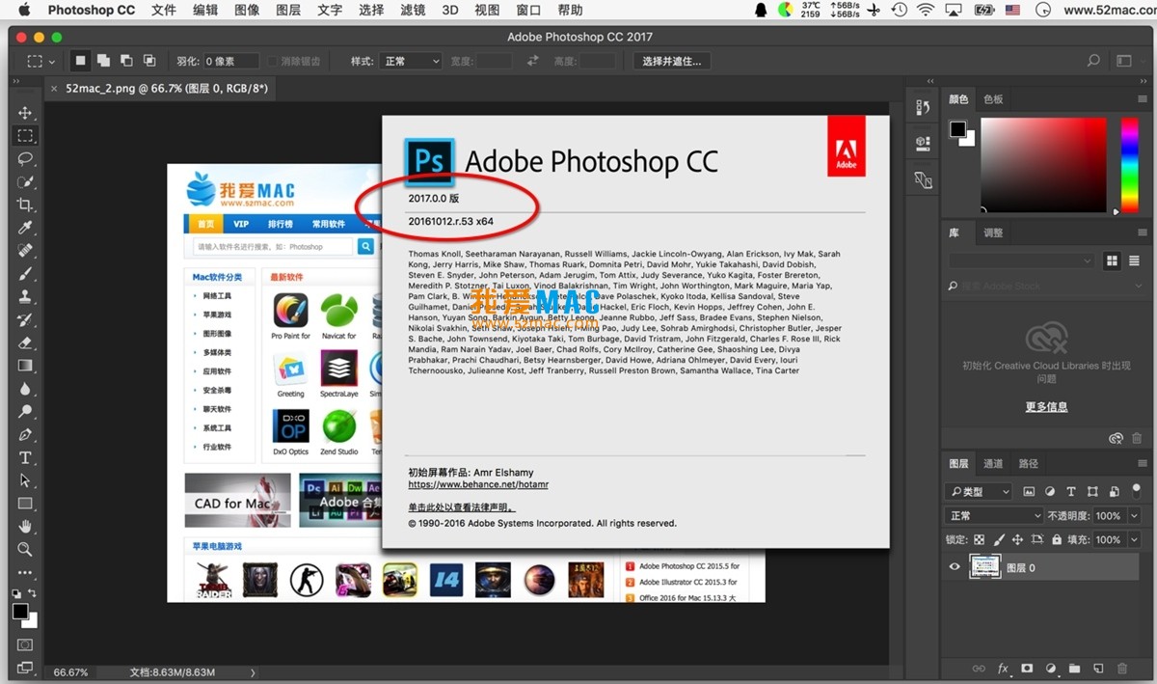Choose New selection mode in options bar

tap(81, 61)
